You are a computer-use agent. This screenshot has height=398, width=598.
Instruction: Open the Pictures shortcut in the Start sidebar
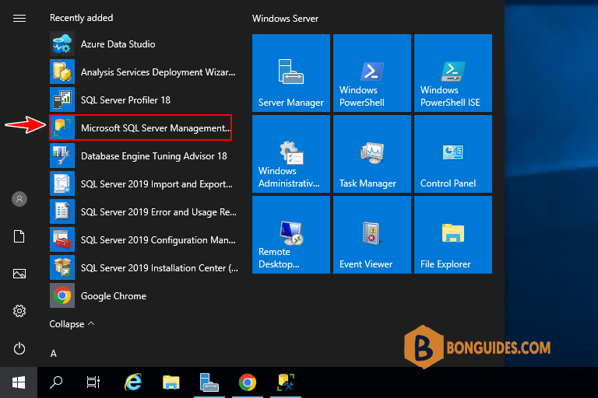(19, 274)
